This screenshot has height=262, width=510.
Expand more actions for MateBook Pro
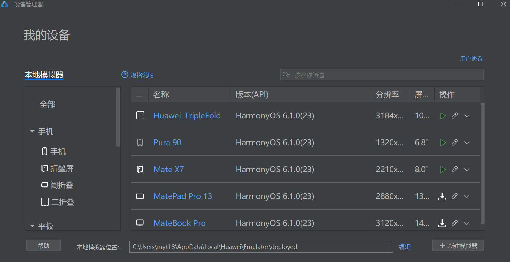coord(467,223)
